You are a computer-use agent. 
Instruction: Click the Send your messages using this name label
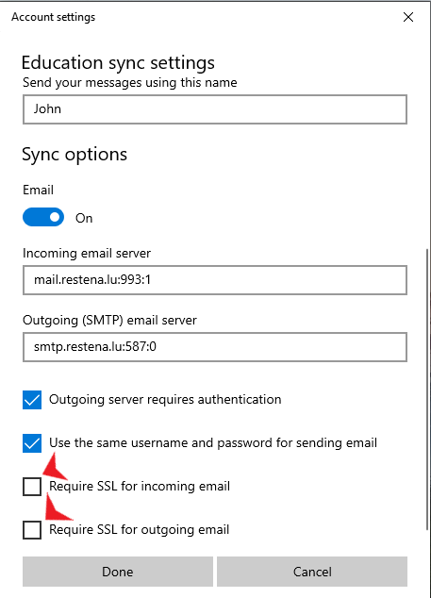[130, 83]
